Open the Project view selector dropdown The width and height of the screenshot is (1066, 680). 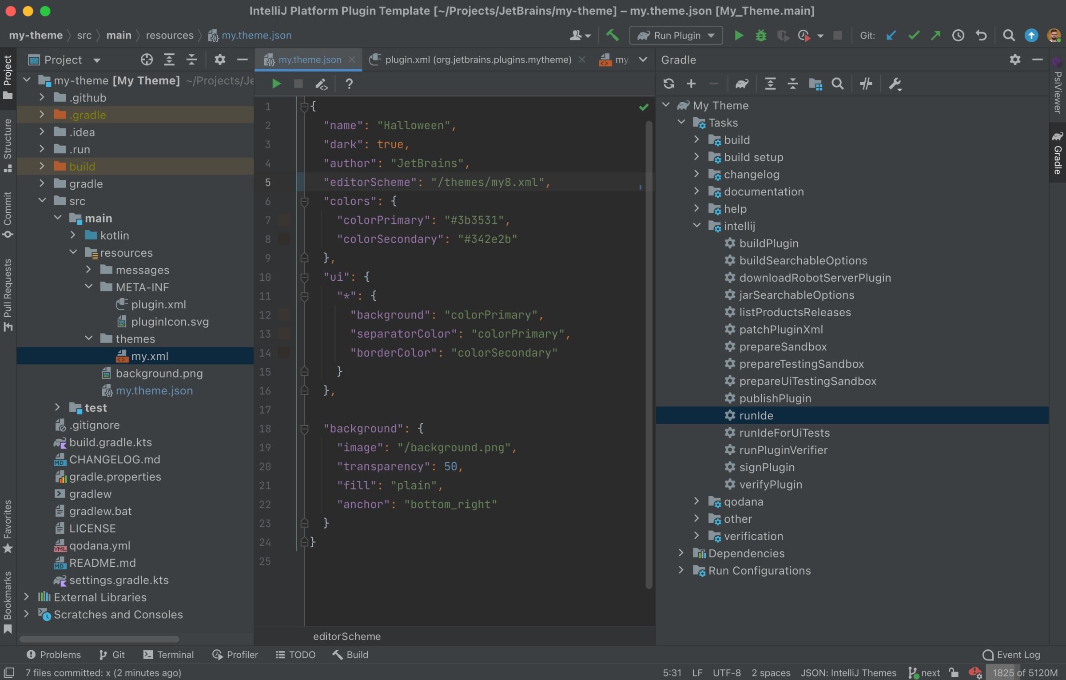[64, 60]
